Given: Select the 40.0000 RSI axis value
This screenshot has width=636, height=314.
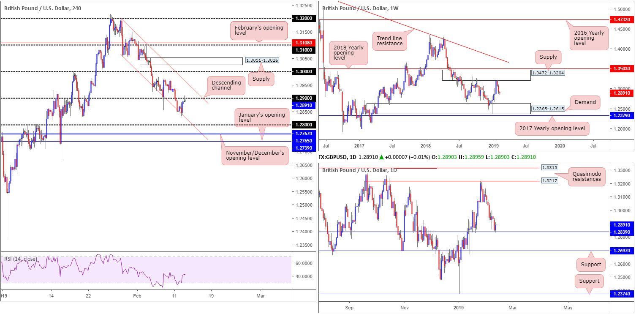Looking at the screenshot, I should (x=305, y=276).
